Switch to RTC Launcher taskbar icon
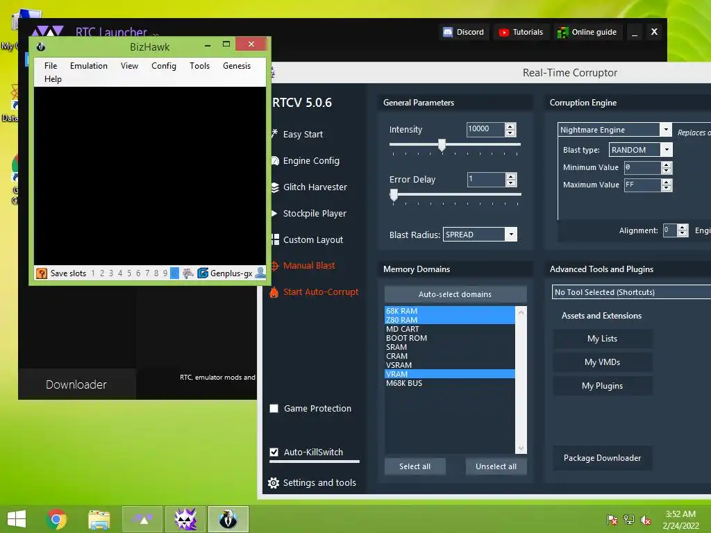The height and width of the screenshot is (533, 711). [142, 519]
